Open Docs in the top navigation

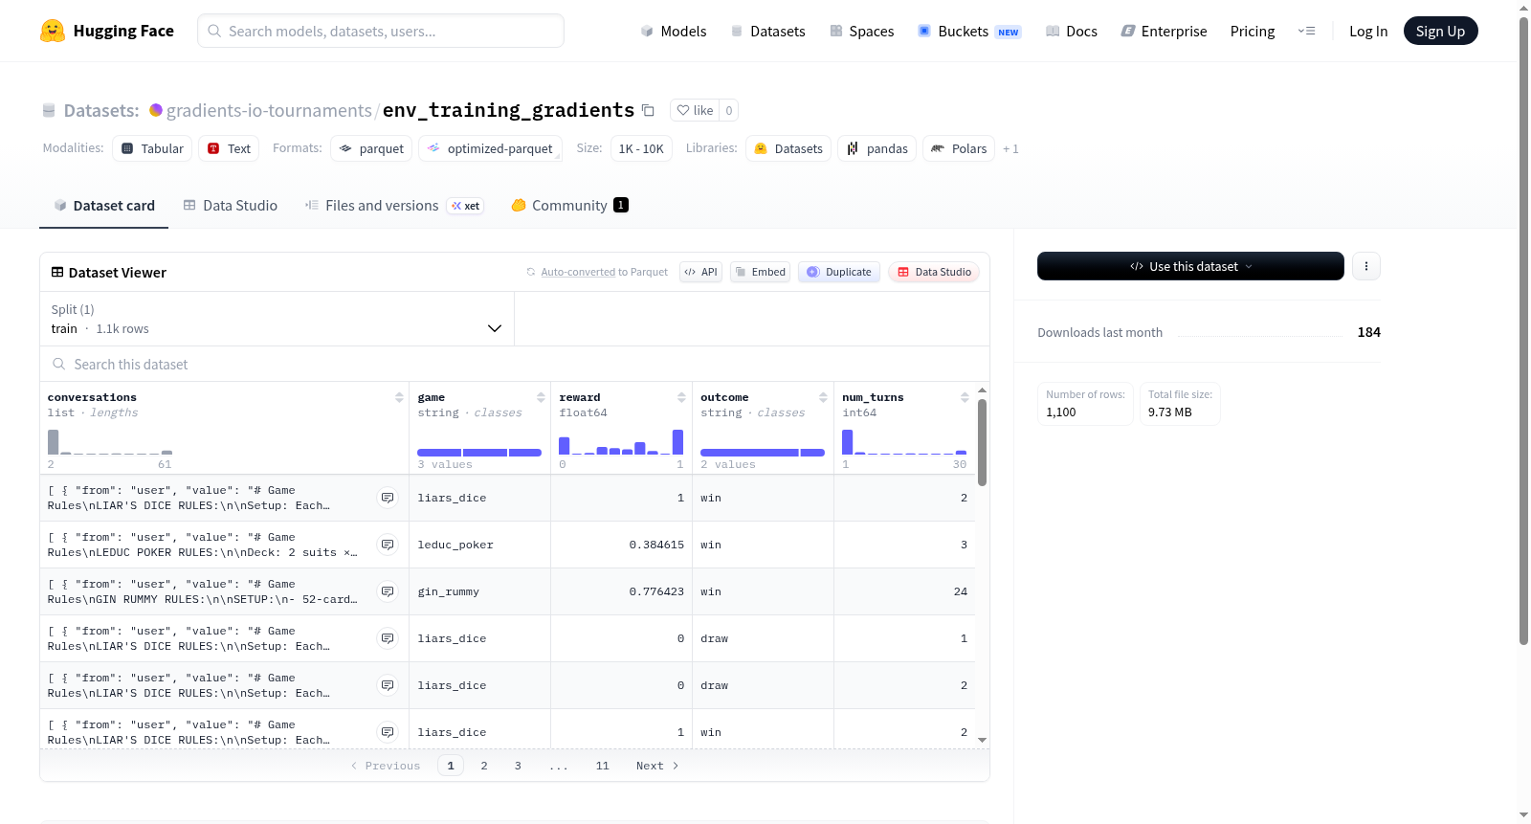1072,31
